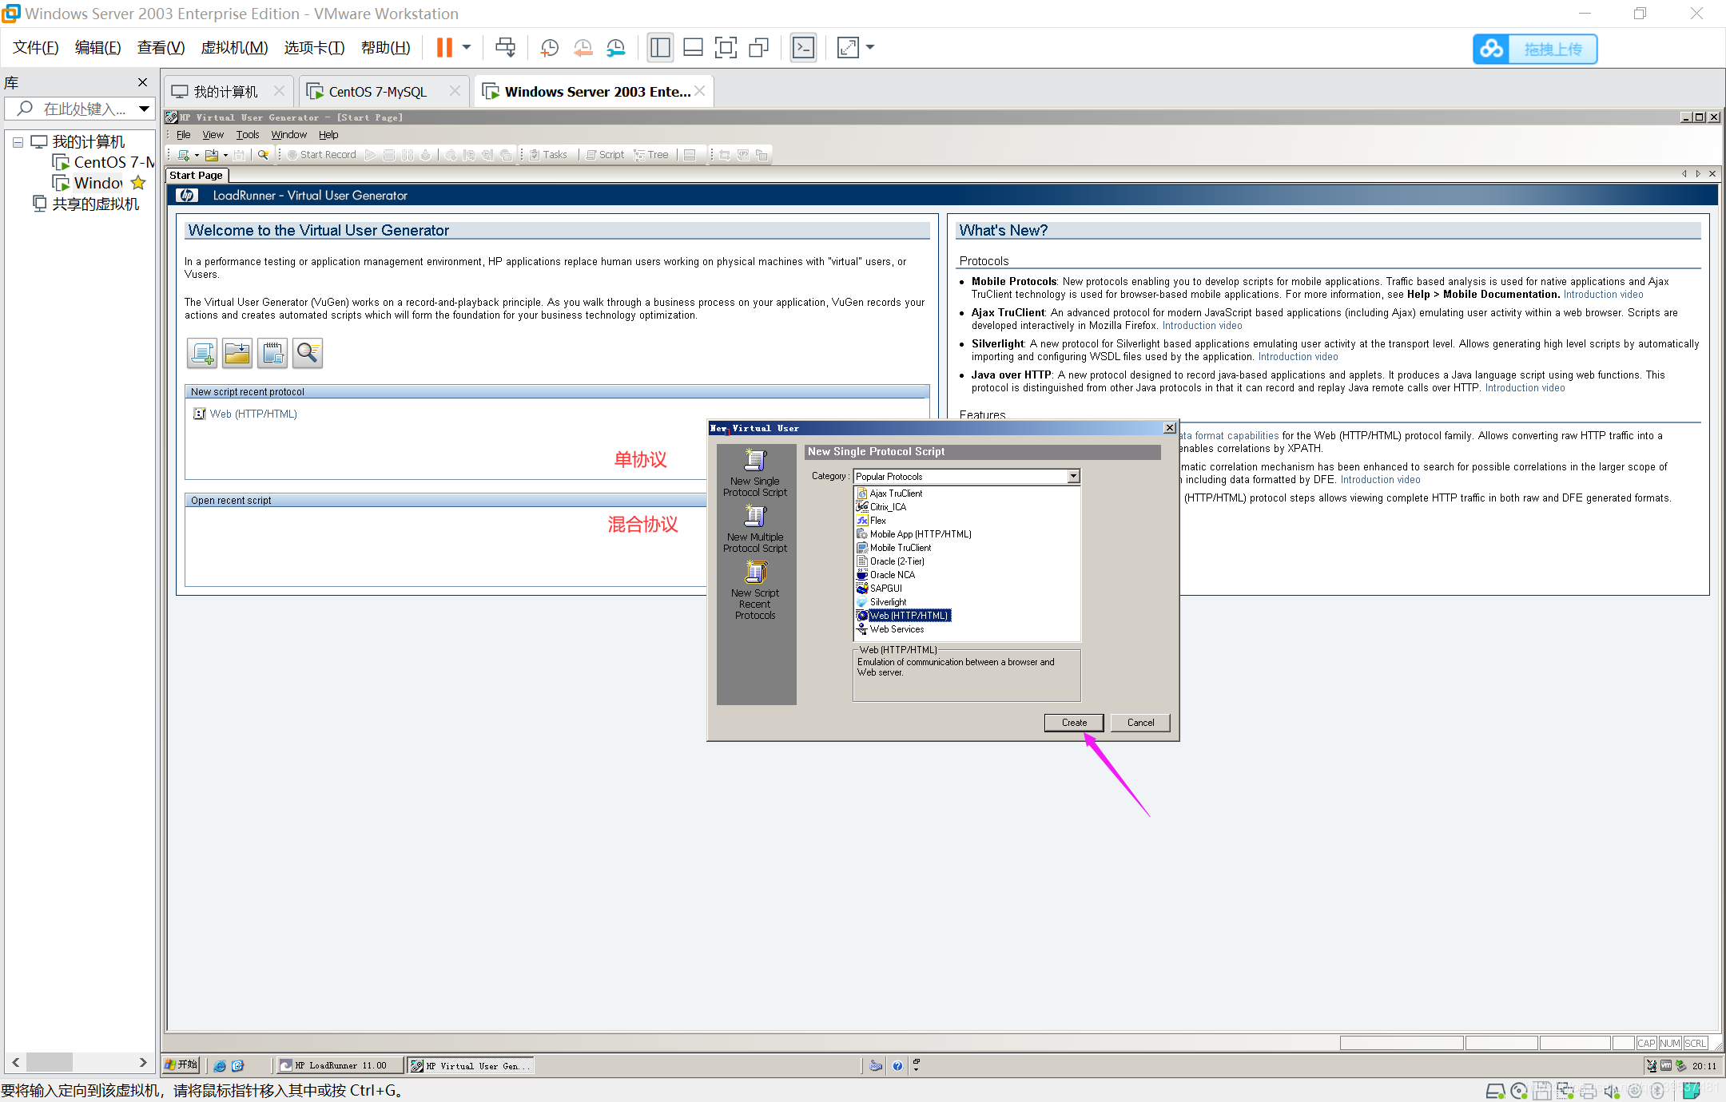
Task: Select Mobile App (HTTP/HTML) protocol
Action: click(x=921, y=534)
